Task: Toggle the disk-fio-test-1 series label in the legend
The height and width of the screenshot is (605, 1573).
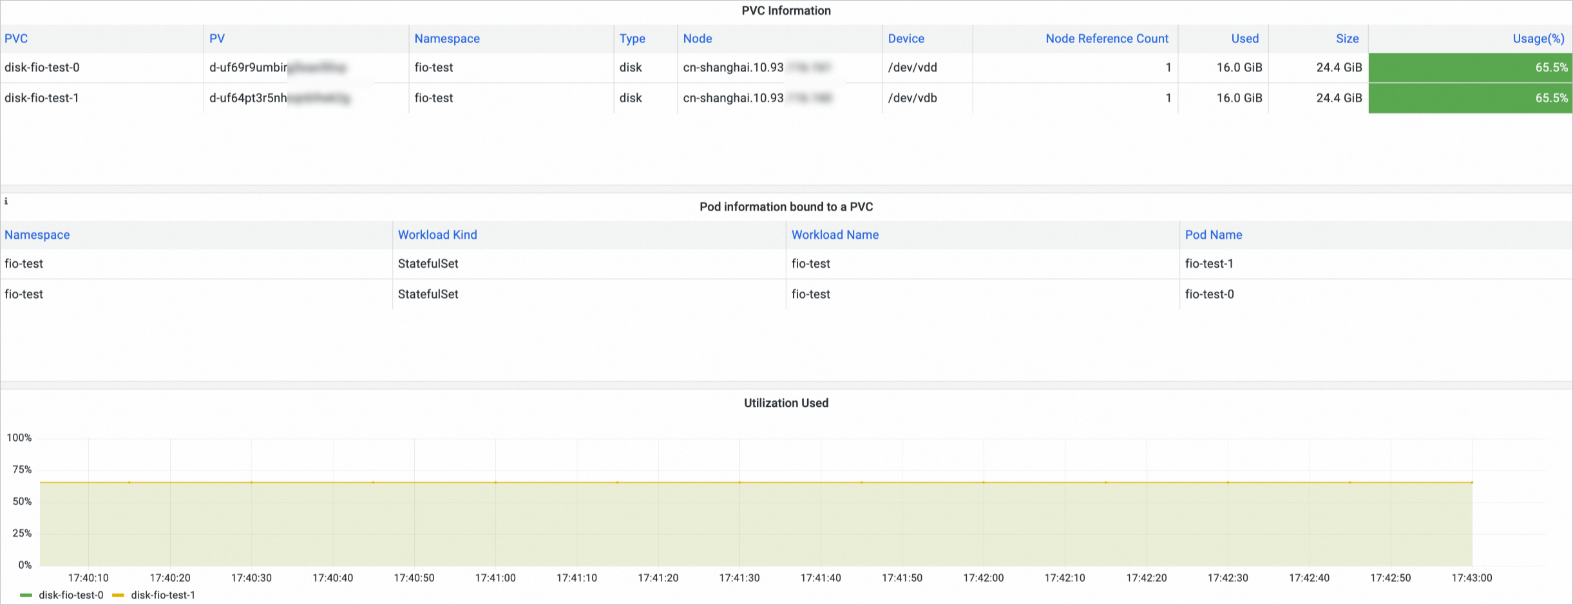Action: click(x=163, y=595)
